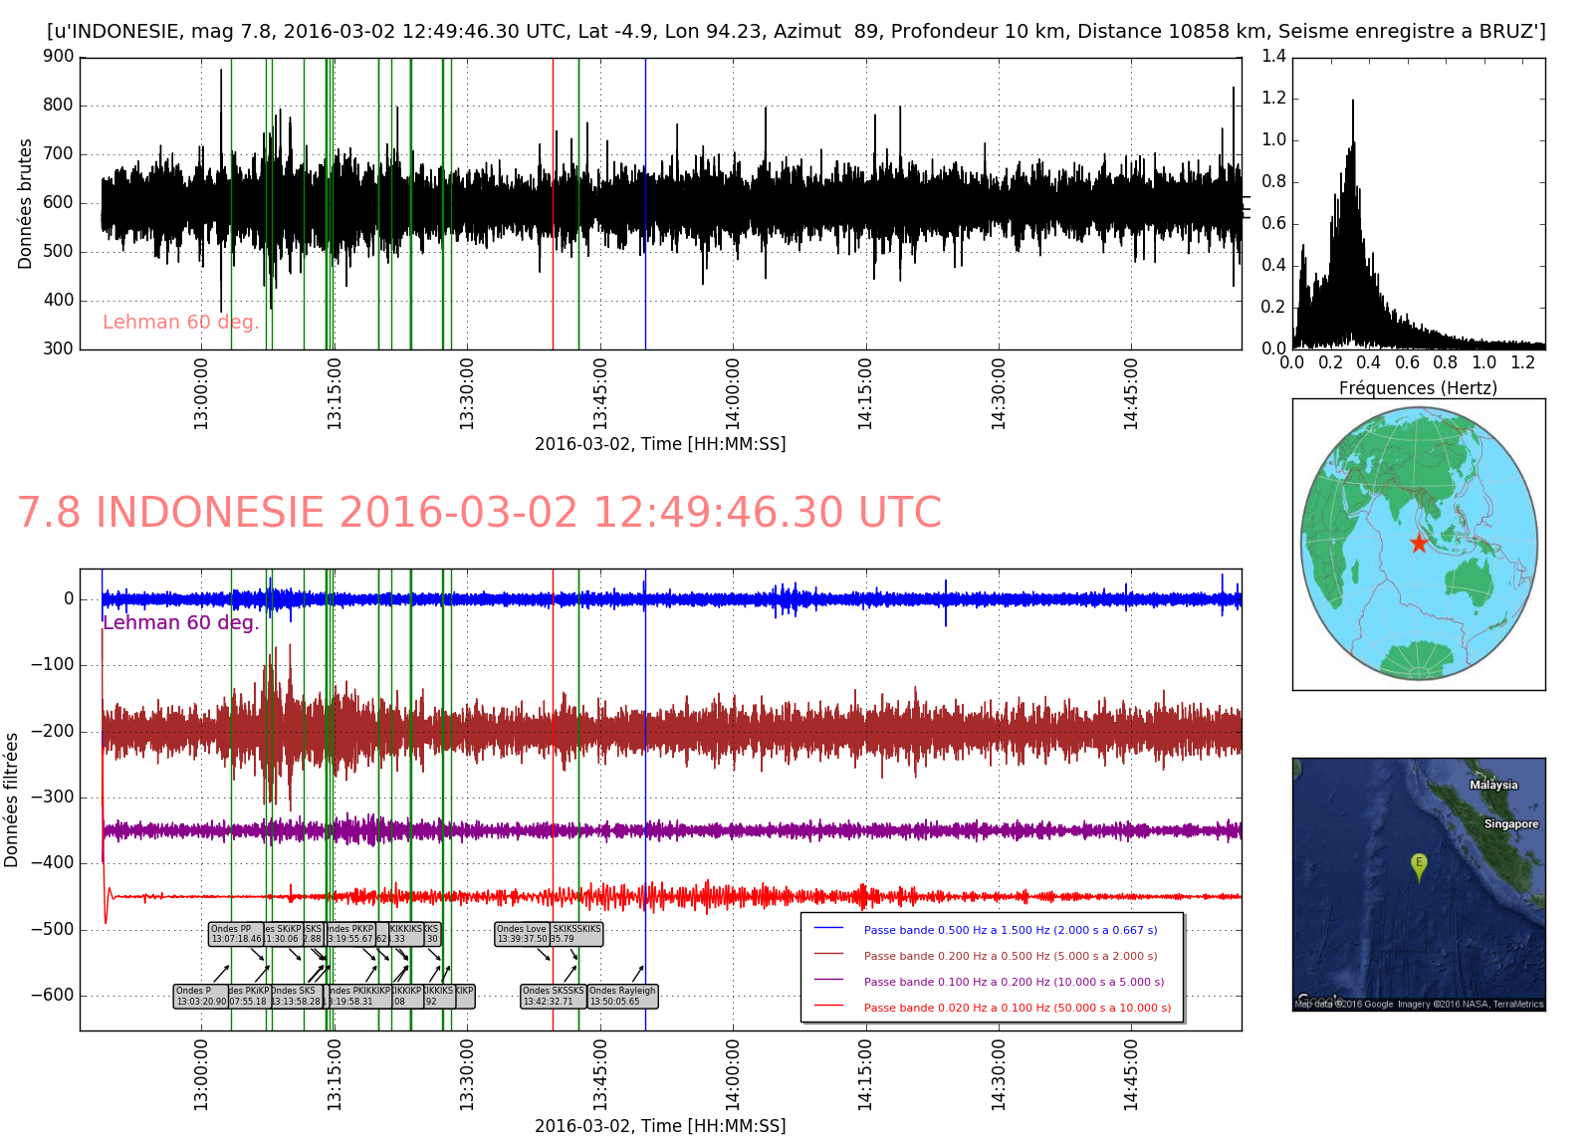Click the Singapore label on the satellite map
Image resolution: width=1593 pixels, height=1145 pixels.
tap(1510, 823)
